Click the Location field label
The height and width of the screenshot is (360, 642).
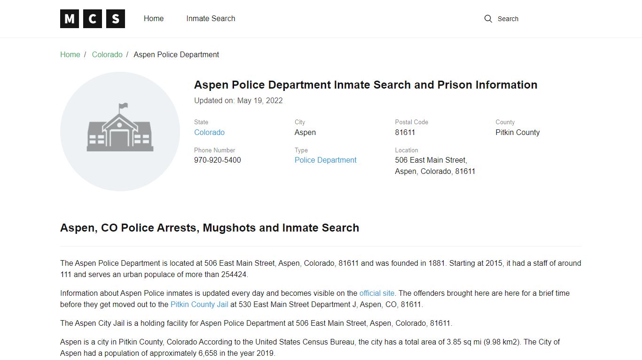point(407,150)
